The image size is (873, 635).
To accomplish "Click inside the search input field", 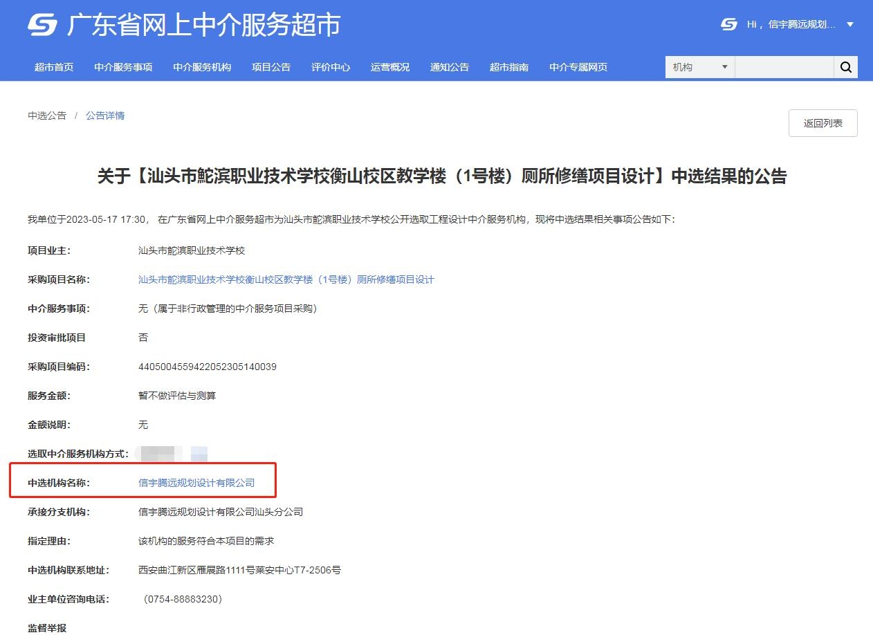I will (785, 66).
